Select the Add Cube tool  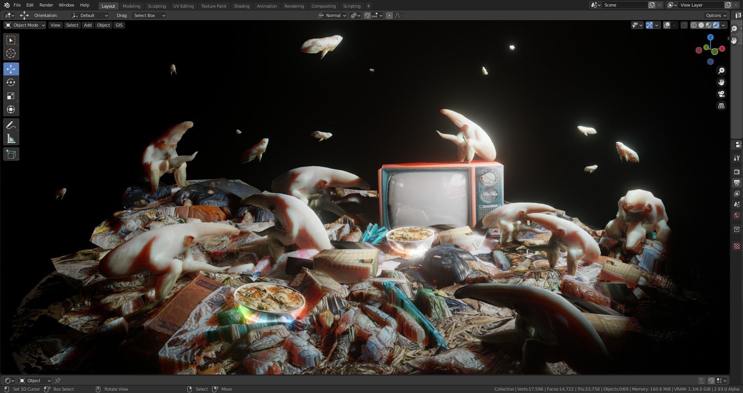(11, 154)
